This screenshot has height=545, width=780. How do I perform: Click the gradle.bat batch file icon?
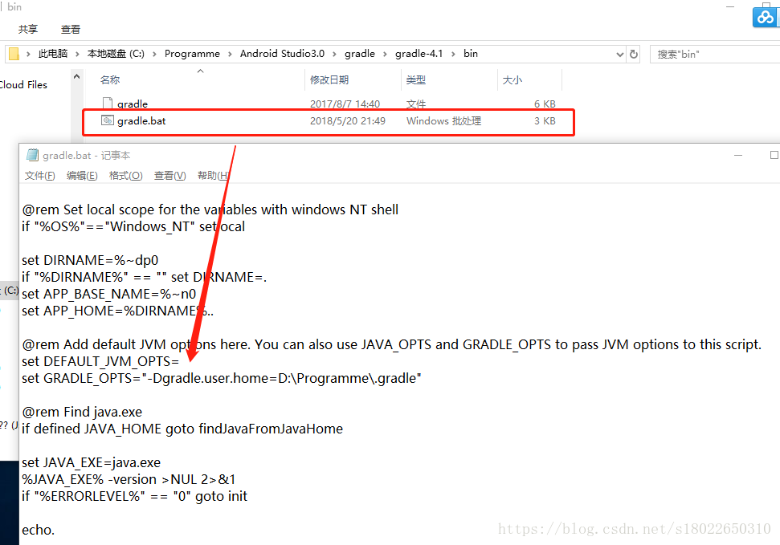coord(108,121)
